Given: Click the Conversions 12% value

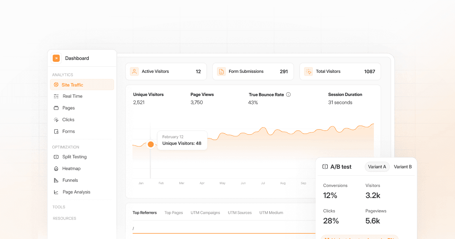Looking at the screenshot, I should pos(330,196).
